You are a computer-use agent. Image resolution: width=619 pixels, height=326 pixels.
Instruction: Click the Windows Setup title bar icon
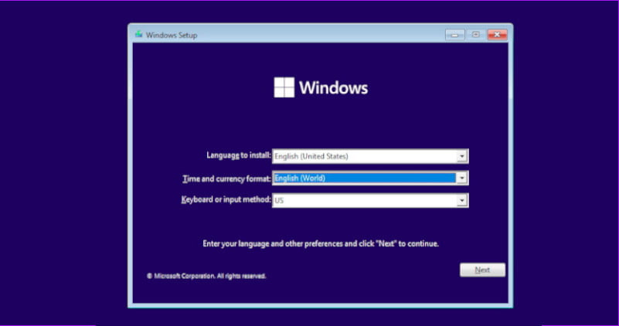(x=138, y=34)
